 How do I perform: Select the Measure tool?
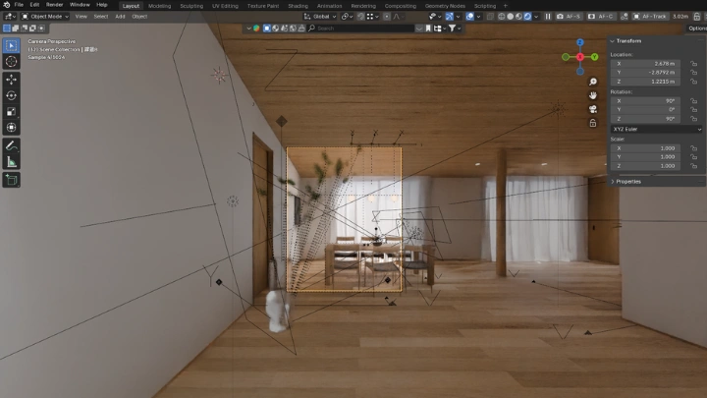pyautogui.click(x=11, y=162)
